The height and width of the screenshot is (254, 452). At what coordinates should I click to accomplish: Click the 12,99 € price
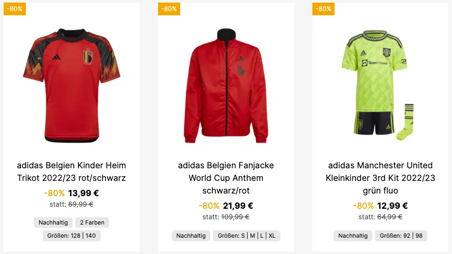pyautogui.click(x=392, y=206)
